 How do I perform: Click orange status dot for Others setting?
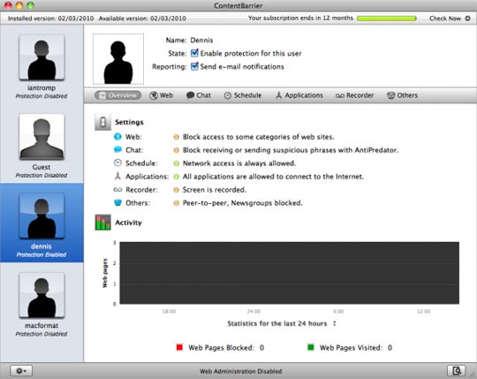pos(176,203)
